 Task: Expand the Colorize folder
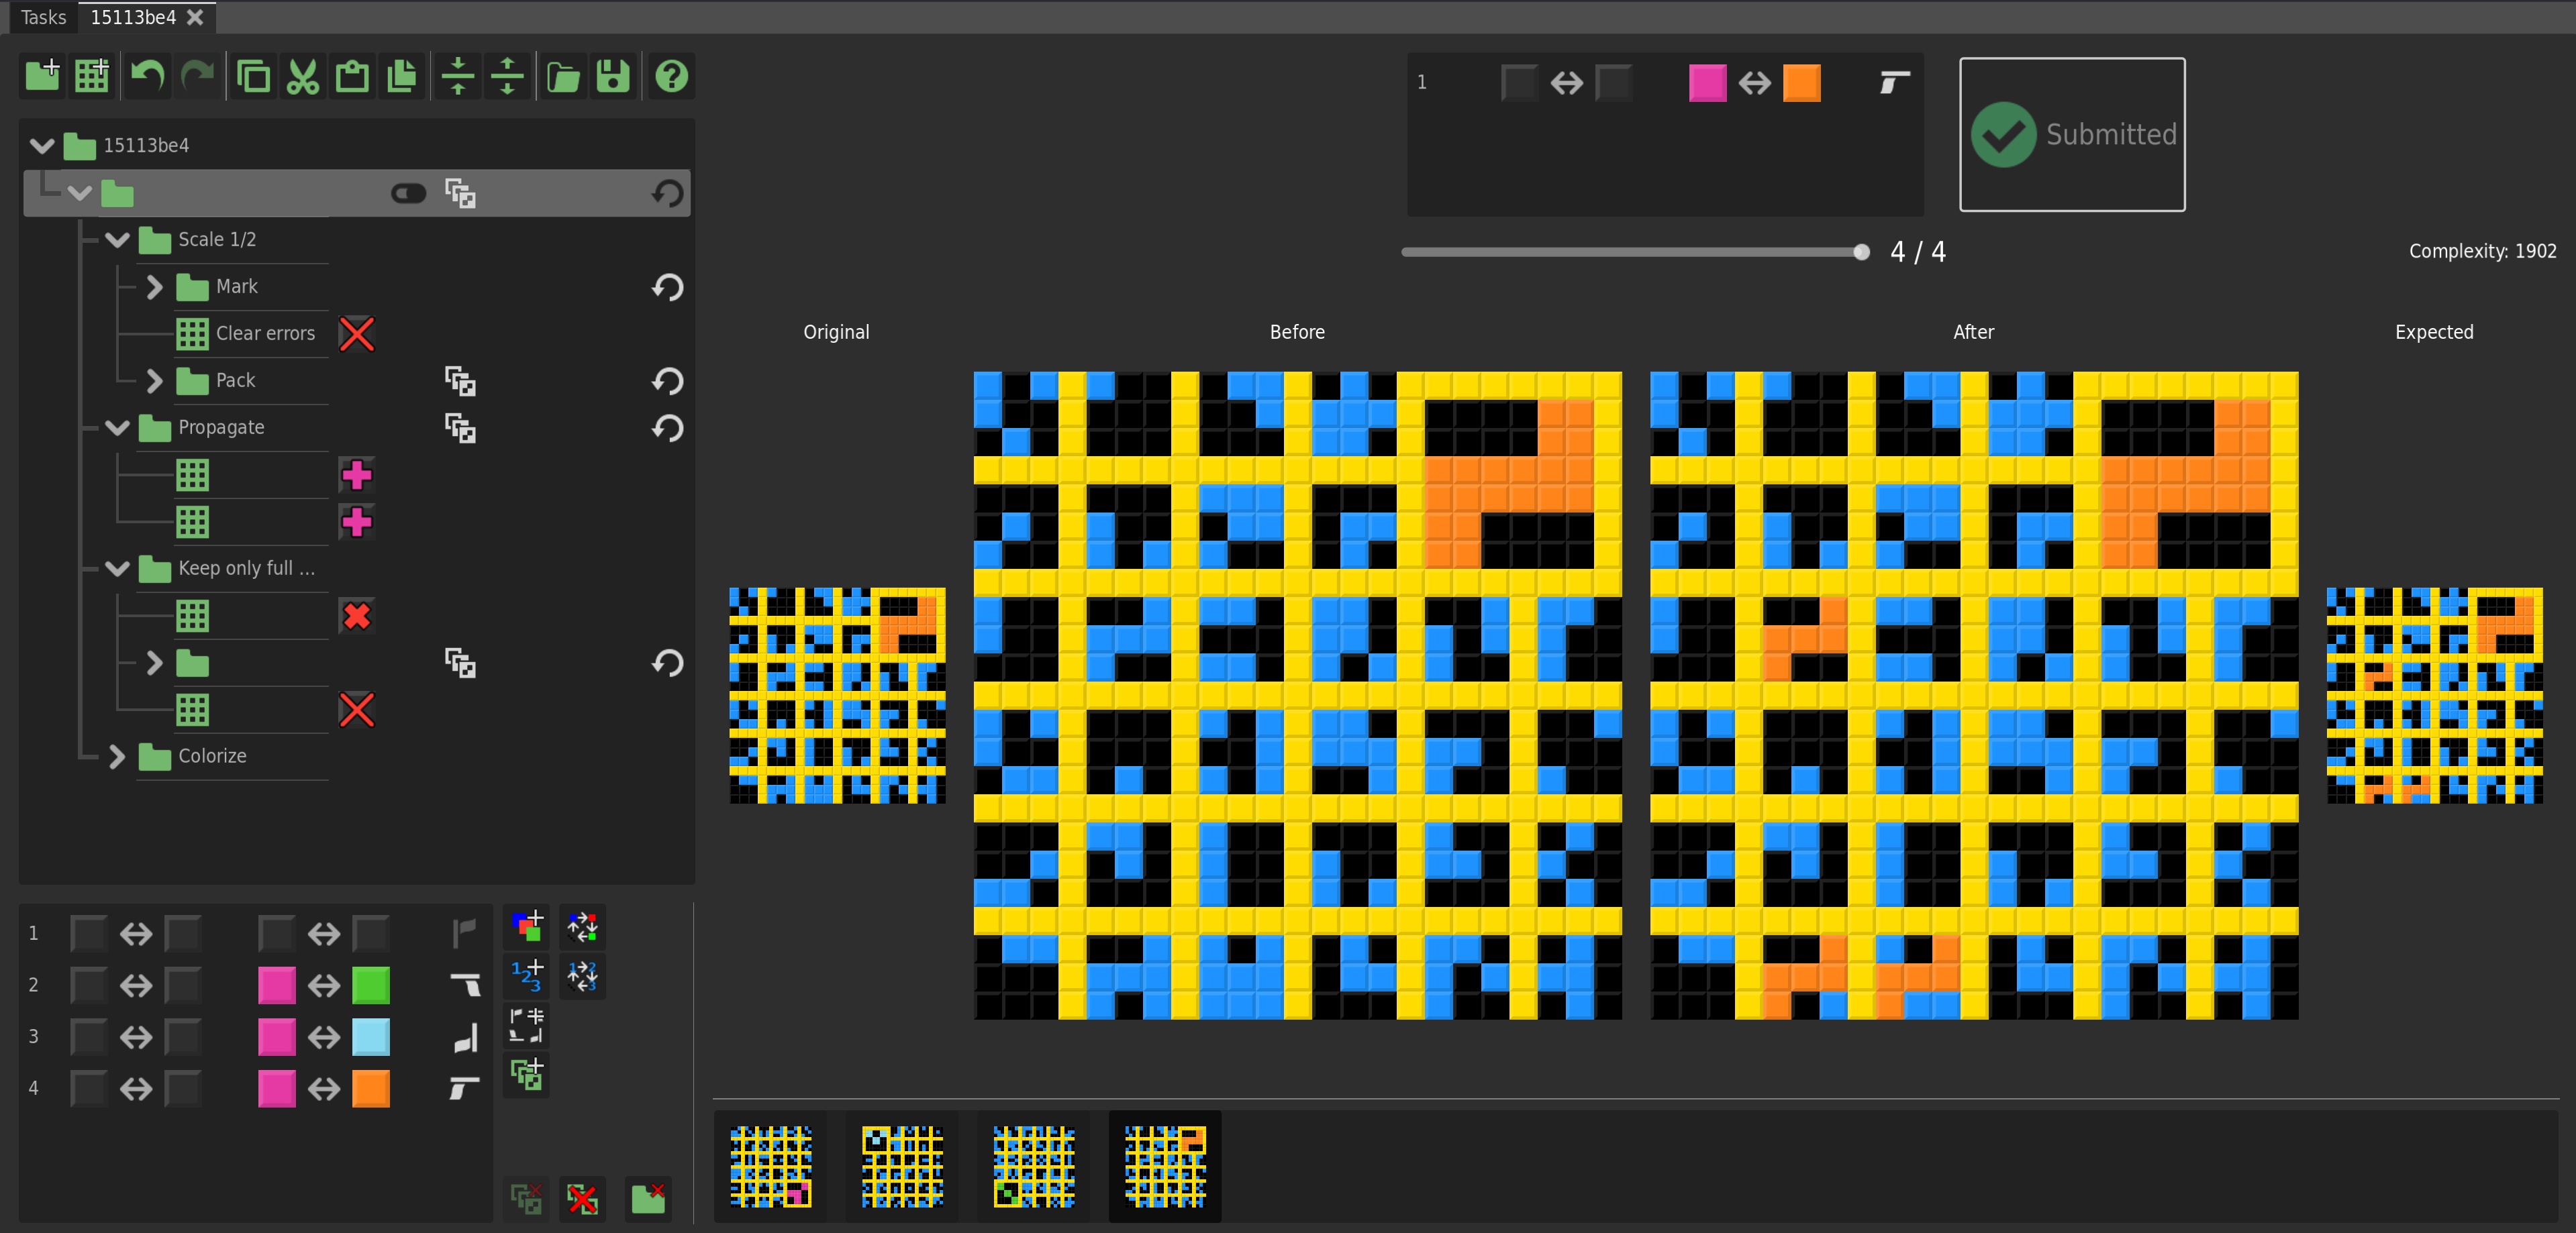click(x=118, y=757)
